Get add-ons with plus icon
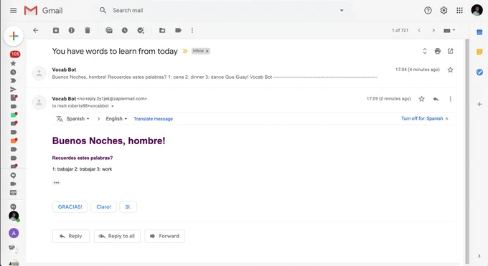 pyautogui.click(x=479, y=104)
